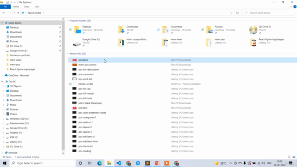
Task: Expand the ribbon with the chevron
Action: pos(291,6)
